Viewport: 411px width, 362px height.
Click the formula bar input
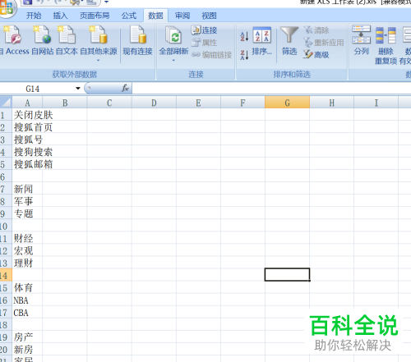[x=271, y=89]
